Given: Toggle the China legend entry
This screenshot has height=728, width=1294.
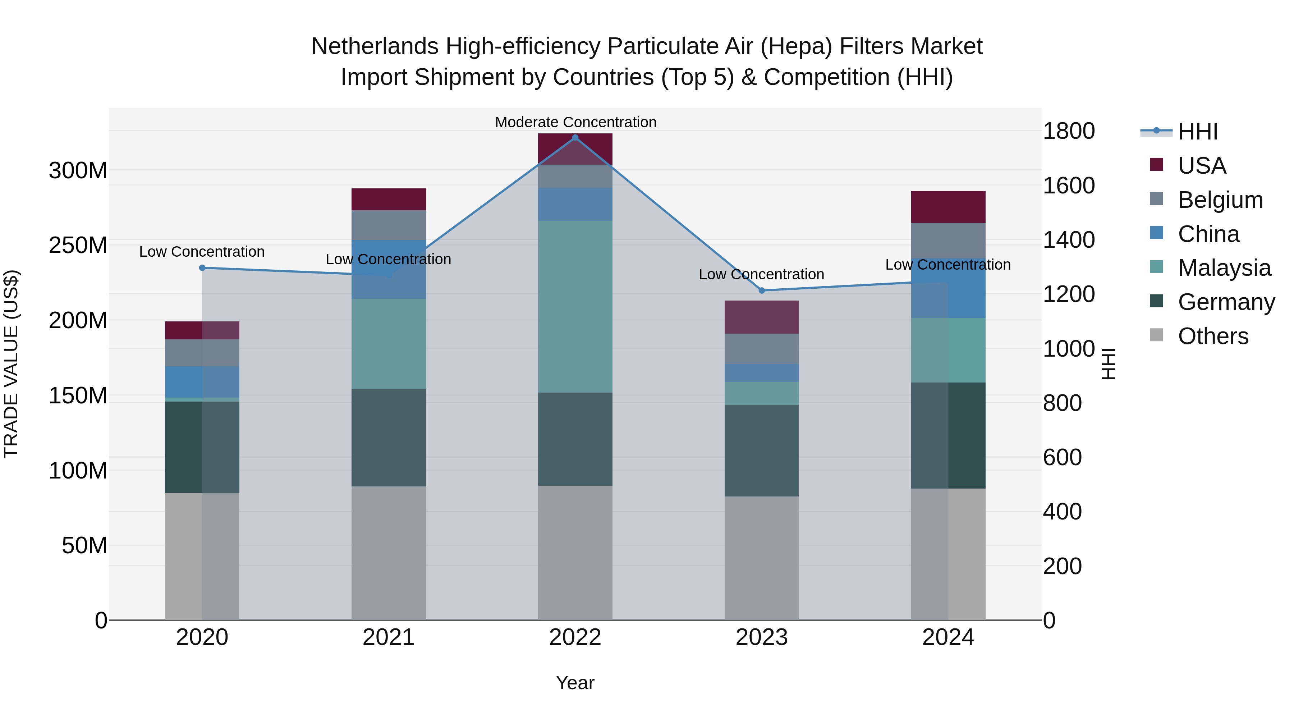Looking at the screenshot, I should [1194, 234].
